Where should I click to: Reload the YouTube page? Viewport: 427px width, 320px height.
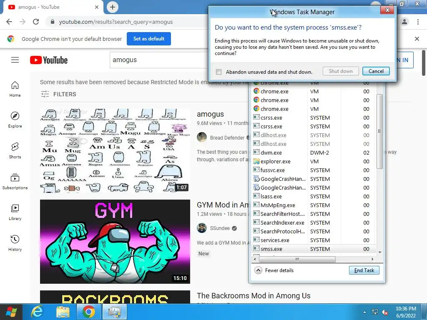[x=36, y=22]
